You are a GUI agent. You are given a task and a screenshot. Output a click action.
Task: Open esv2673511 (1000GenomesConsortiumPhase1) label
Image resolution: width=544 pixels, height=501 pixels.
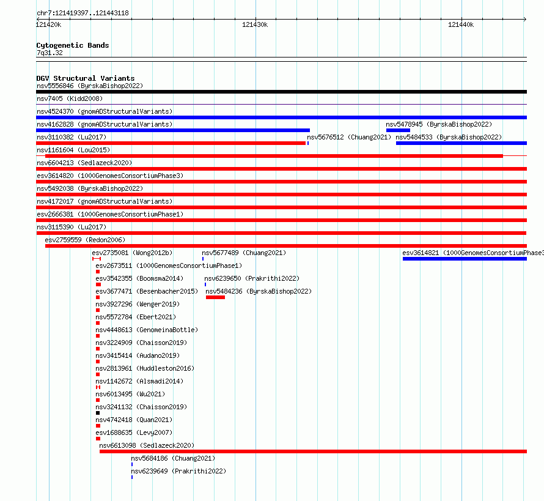(169, 265)
